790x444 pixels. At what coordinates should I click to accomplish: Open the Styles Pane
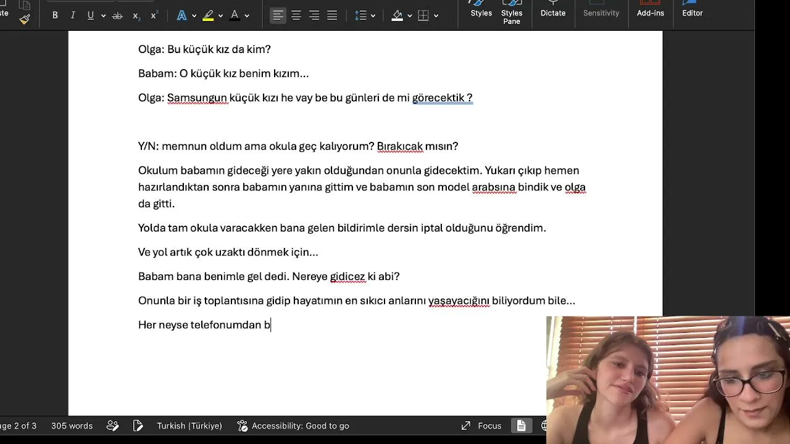512,12
